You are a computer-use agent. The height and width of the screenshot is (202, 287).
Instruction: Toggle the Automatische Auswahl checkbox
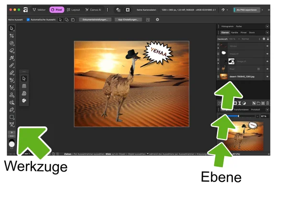coord(28,20)
